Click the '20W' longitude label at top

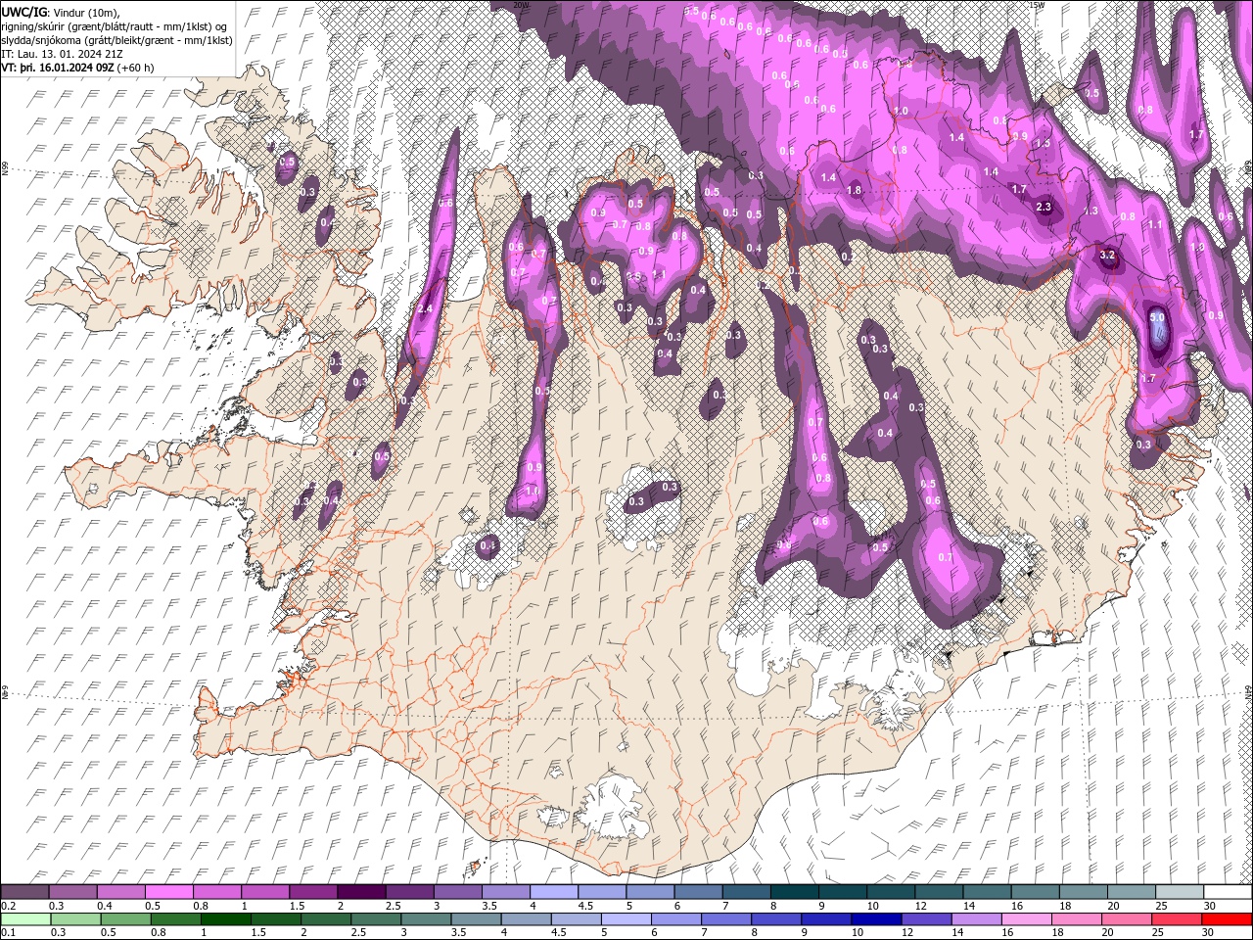click(x=521, y=5)
